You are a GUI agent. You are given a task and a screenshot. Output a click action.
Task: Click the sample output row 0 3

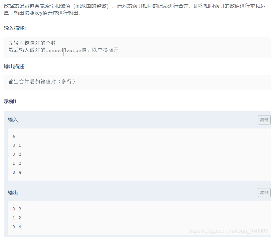click(17, 209)
